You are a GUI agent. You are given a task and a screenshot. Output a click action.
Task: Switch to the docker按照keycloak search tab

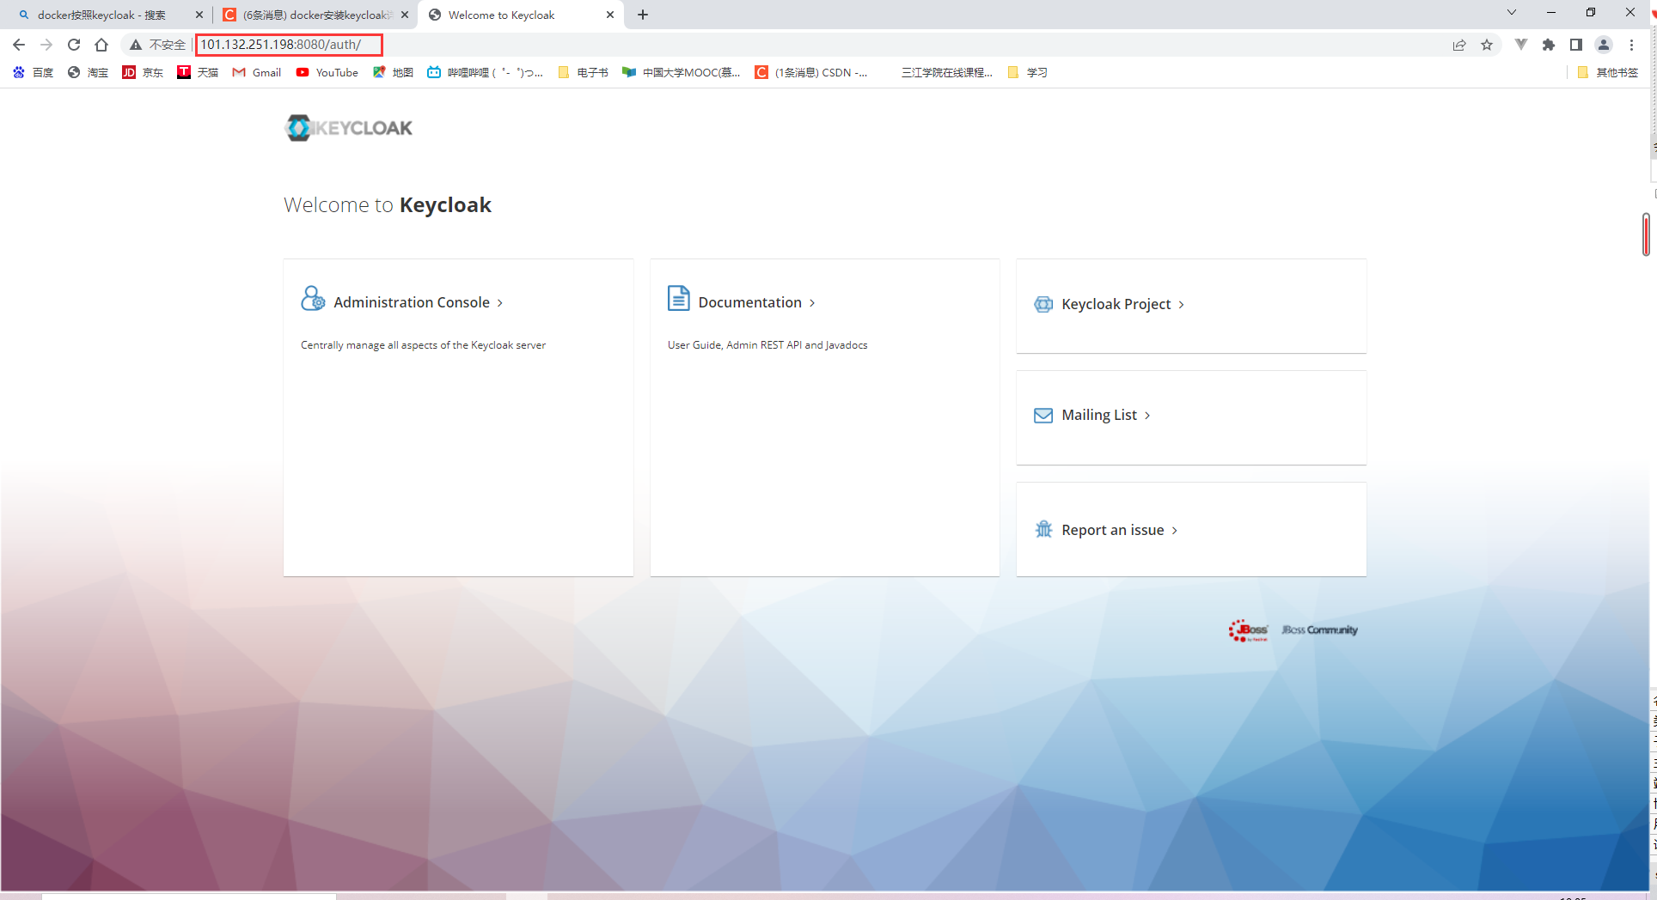(101, 15)
